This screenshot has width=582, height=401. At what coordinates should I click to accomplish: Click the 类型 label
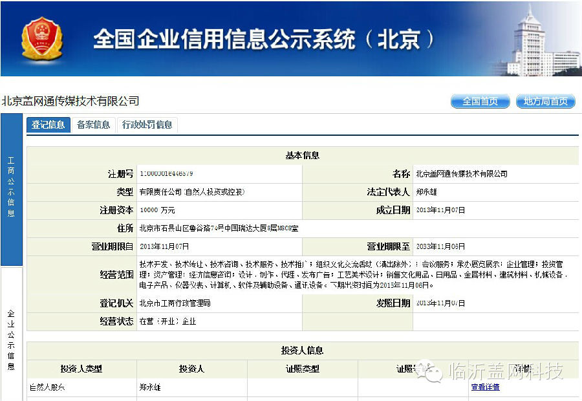125,192
